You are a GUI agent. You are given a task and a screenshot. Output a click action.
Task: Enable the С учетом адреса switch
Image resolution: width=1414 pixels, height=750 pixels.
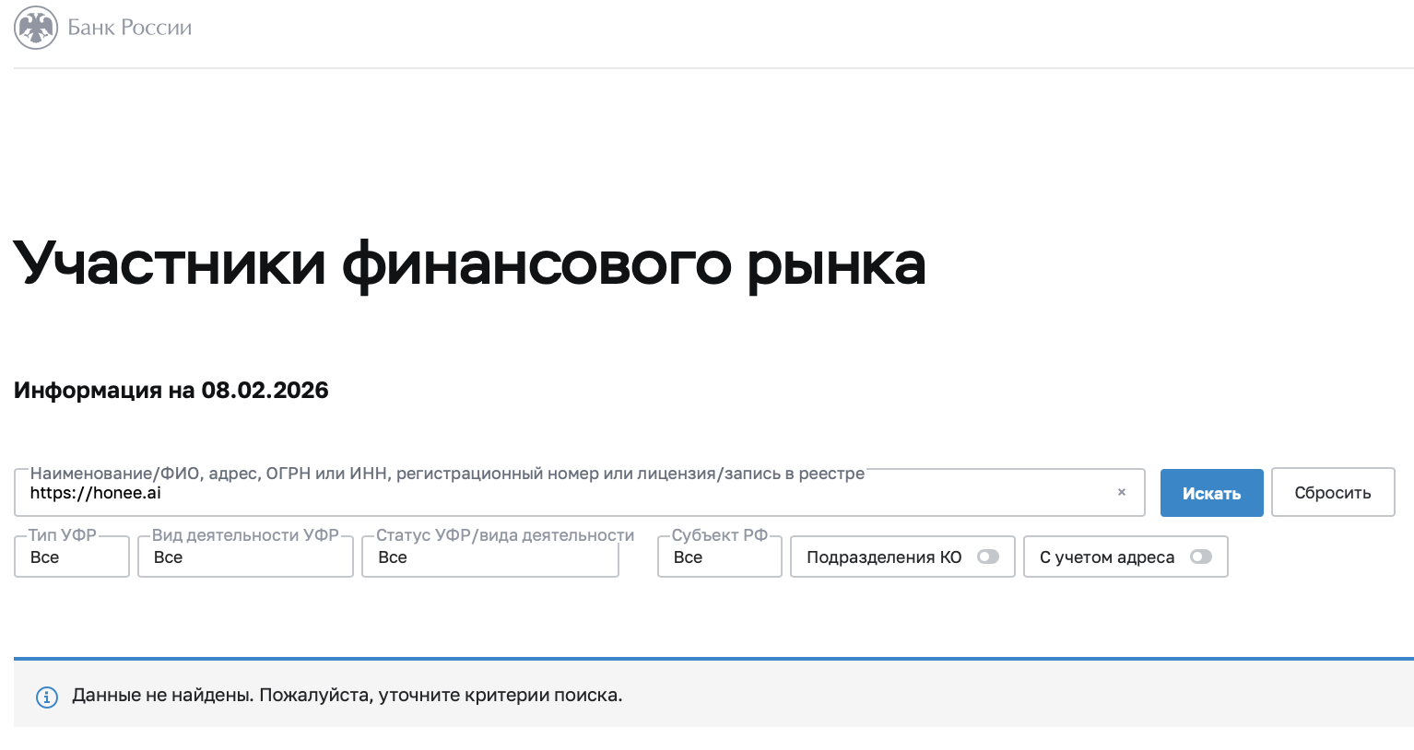1200,557
